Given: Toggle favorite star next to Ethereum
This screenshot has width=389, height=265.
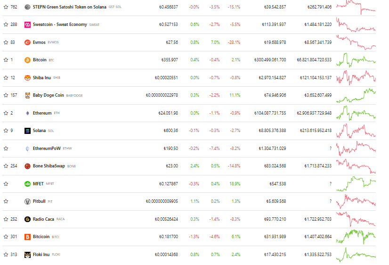Looking at the screenshot, I should [6, 113].
